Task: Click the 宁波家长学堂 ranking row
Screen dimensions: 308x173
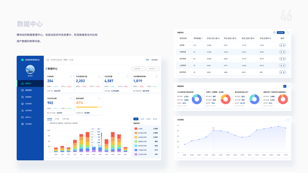Action: click(x=146, y=150)
